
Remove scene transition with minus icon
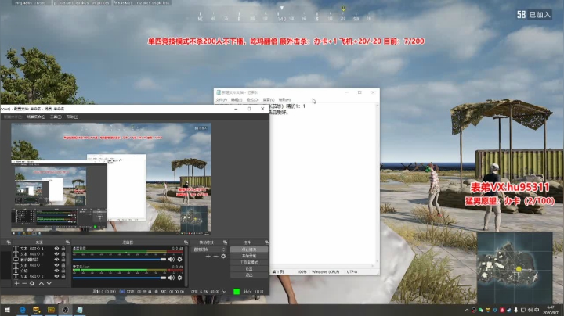pos(215,256)
